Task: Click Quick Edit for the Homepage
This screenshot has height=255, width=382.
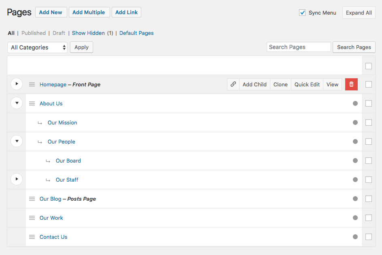Action: pyautogui.click(x=307, y=84)
